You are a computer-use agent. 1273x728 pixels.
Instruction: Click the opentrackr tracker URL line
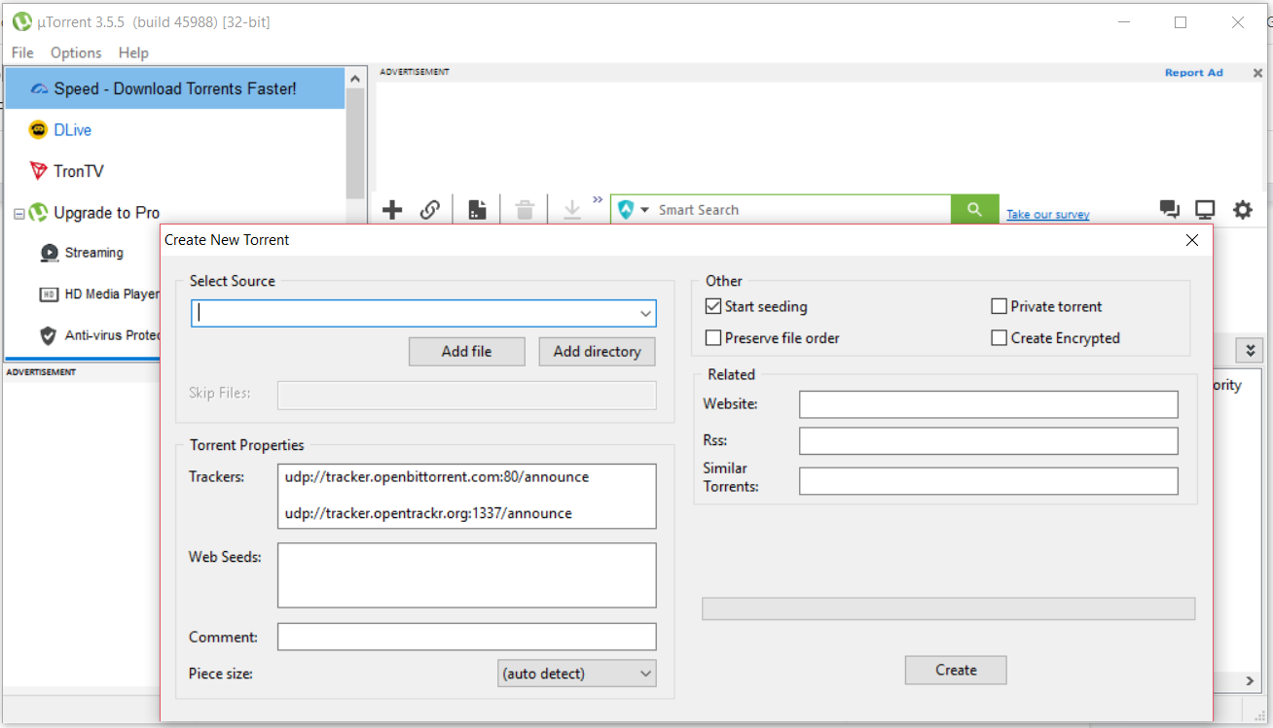tap(428, 513)
